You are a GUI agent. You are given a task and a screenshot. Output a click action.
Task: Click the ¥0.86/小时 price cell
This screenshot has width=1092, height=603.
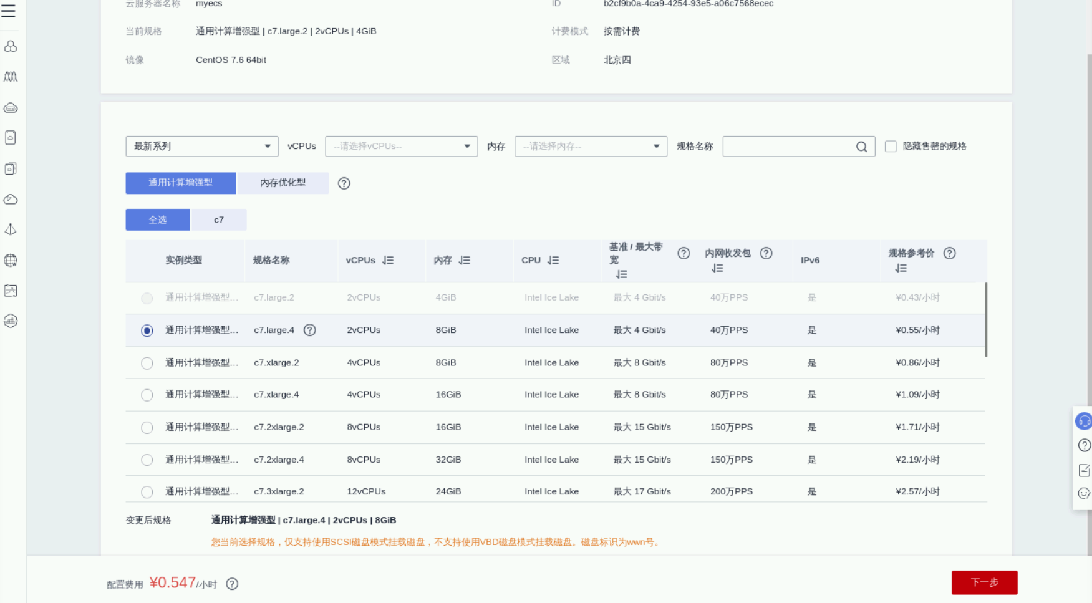pos(917,362)
